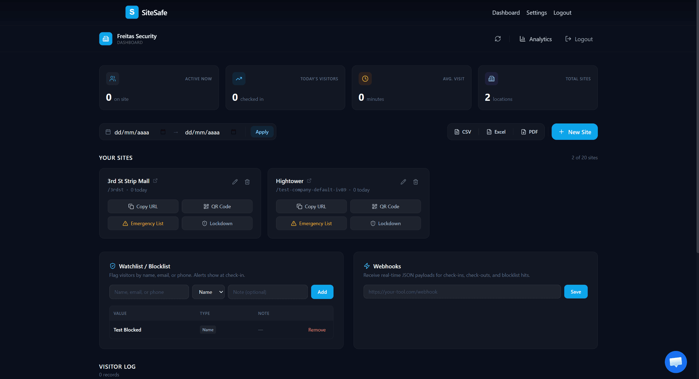
Task: Click the "2 of 20 sites" counter text
Action: coord(584,158)
